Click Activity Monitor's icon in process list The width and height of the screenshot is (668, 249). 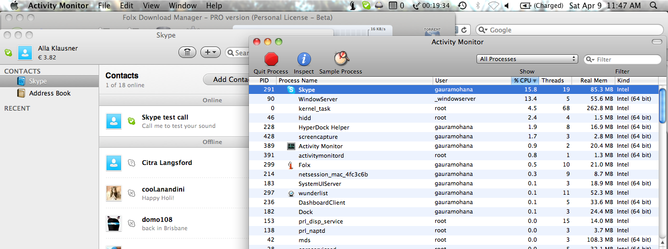click(x=291, y=146)
